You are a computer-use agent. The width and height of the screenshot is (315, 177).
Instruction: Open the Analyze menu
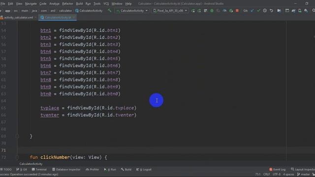pyautogui.click(x=54, y=3)
